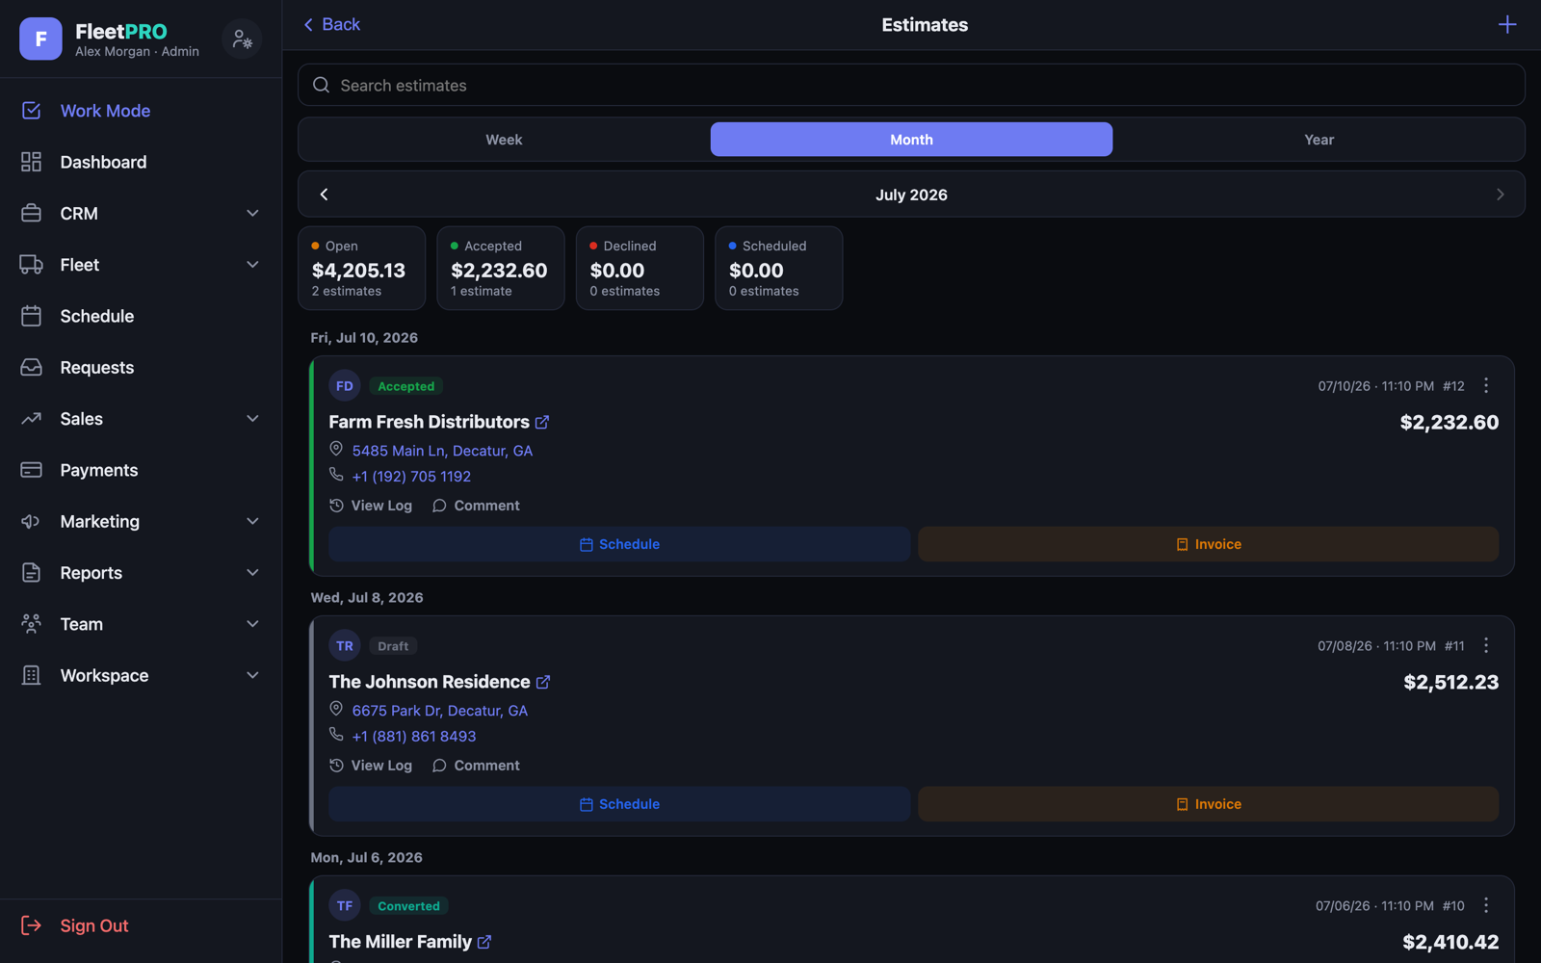This screenshot has width=1541, height=963.
Task: Switch to the Week tab
Action: point(504,140)
